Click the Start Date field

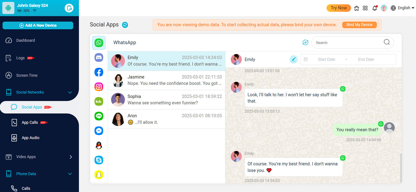pos(326,59)
